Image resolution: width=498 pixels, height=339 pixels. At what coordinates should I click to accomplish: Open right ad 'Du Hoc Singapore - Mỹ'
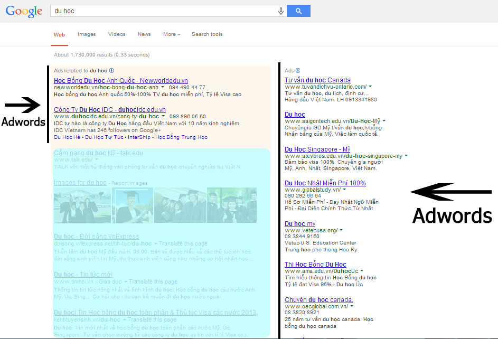pos(317,149)
